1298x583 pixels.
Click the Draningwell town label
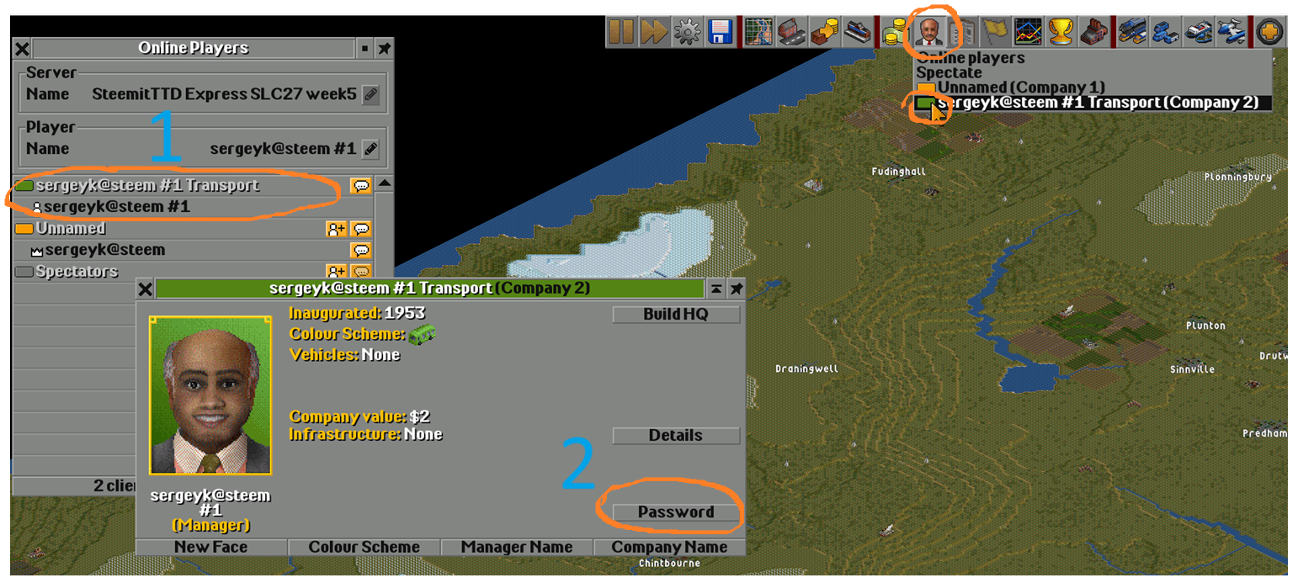[806, 368]
